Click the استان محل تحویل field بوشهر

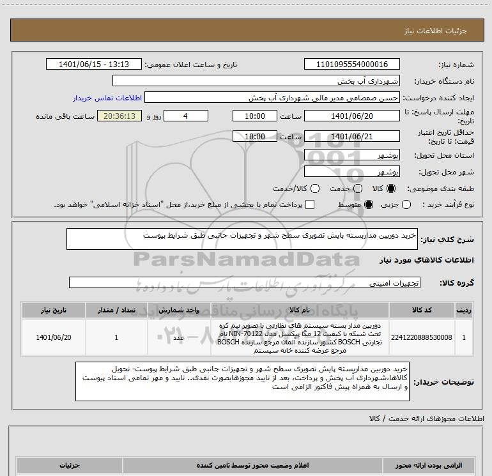[351, 155]
